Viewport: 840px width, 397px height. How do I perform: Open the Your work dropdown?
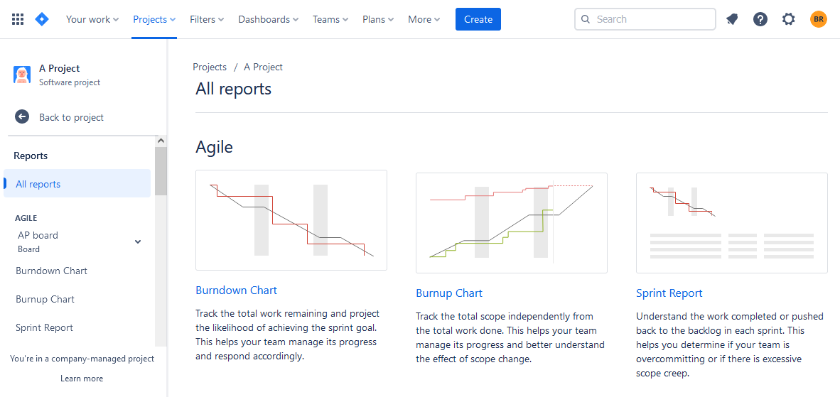pos(92,19)
